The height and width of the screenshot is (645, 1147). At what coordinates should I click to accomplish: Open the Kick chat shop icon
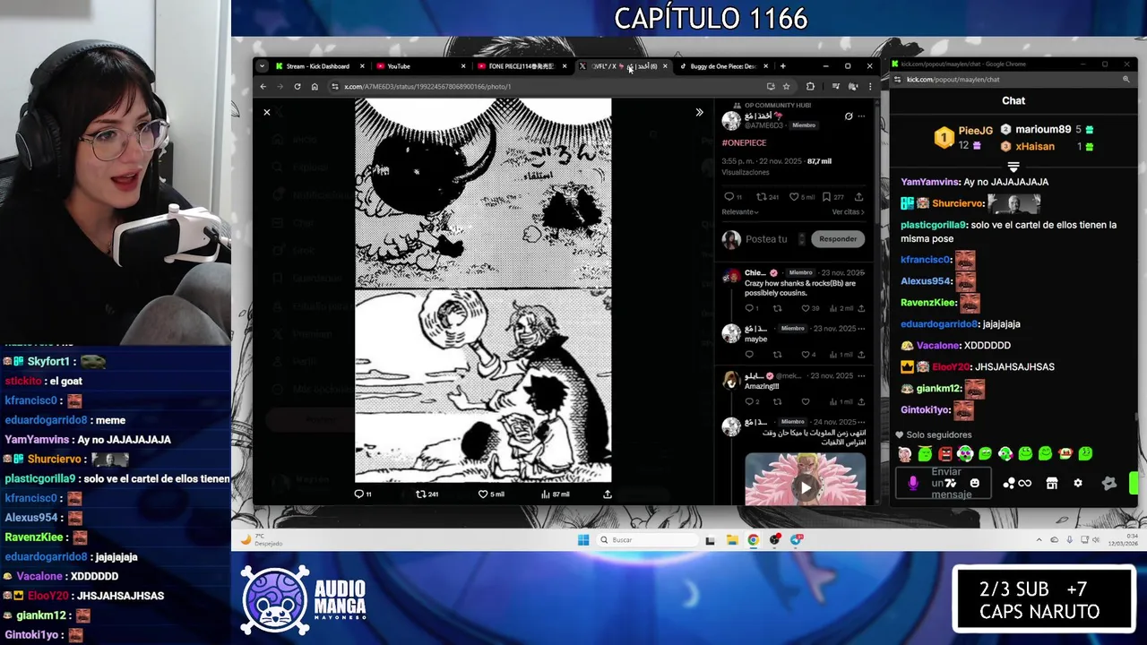click(x=1052, y=483)
